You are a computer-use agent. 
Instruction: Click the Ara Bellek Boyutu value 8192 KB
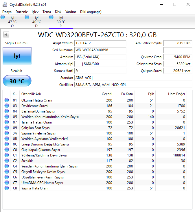tap(178, 43)
